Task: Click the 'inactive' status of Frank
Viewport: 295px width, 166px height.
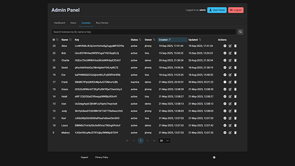Action: (x=135, y=82)
